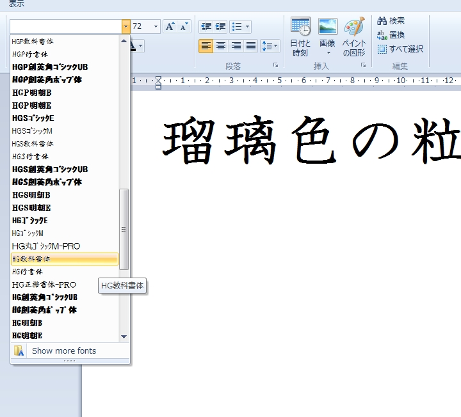This screenshot has height=417, width=461.
Task: Open the 段落 dialog launcher
Action: point(275,65)
